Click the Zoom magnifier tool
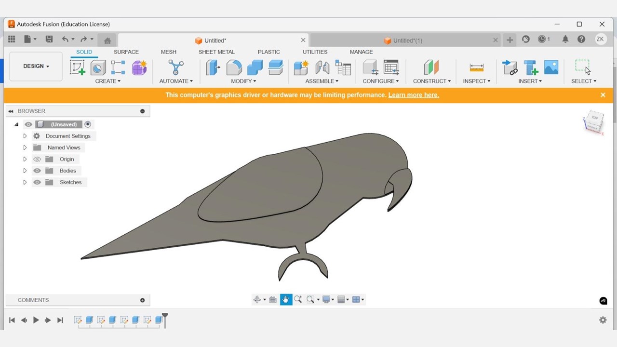The height and width of the screenshot is (347, 617). (x=298, y=300)
